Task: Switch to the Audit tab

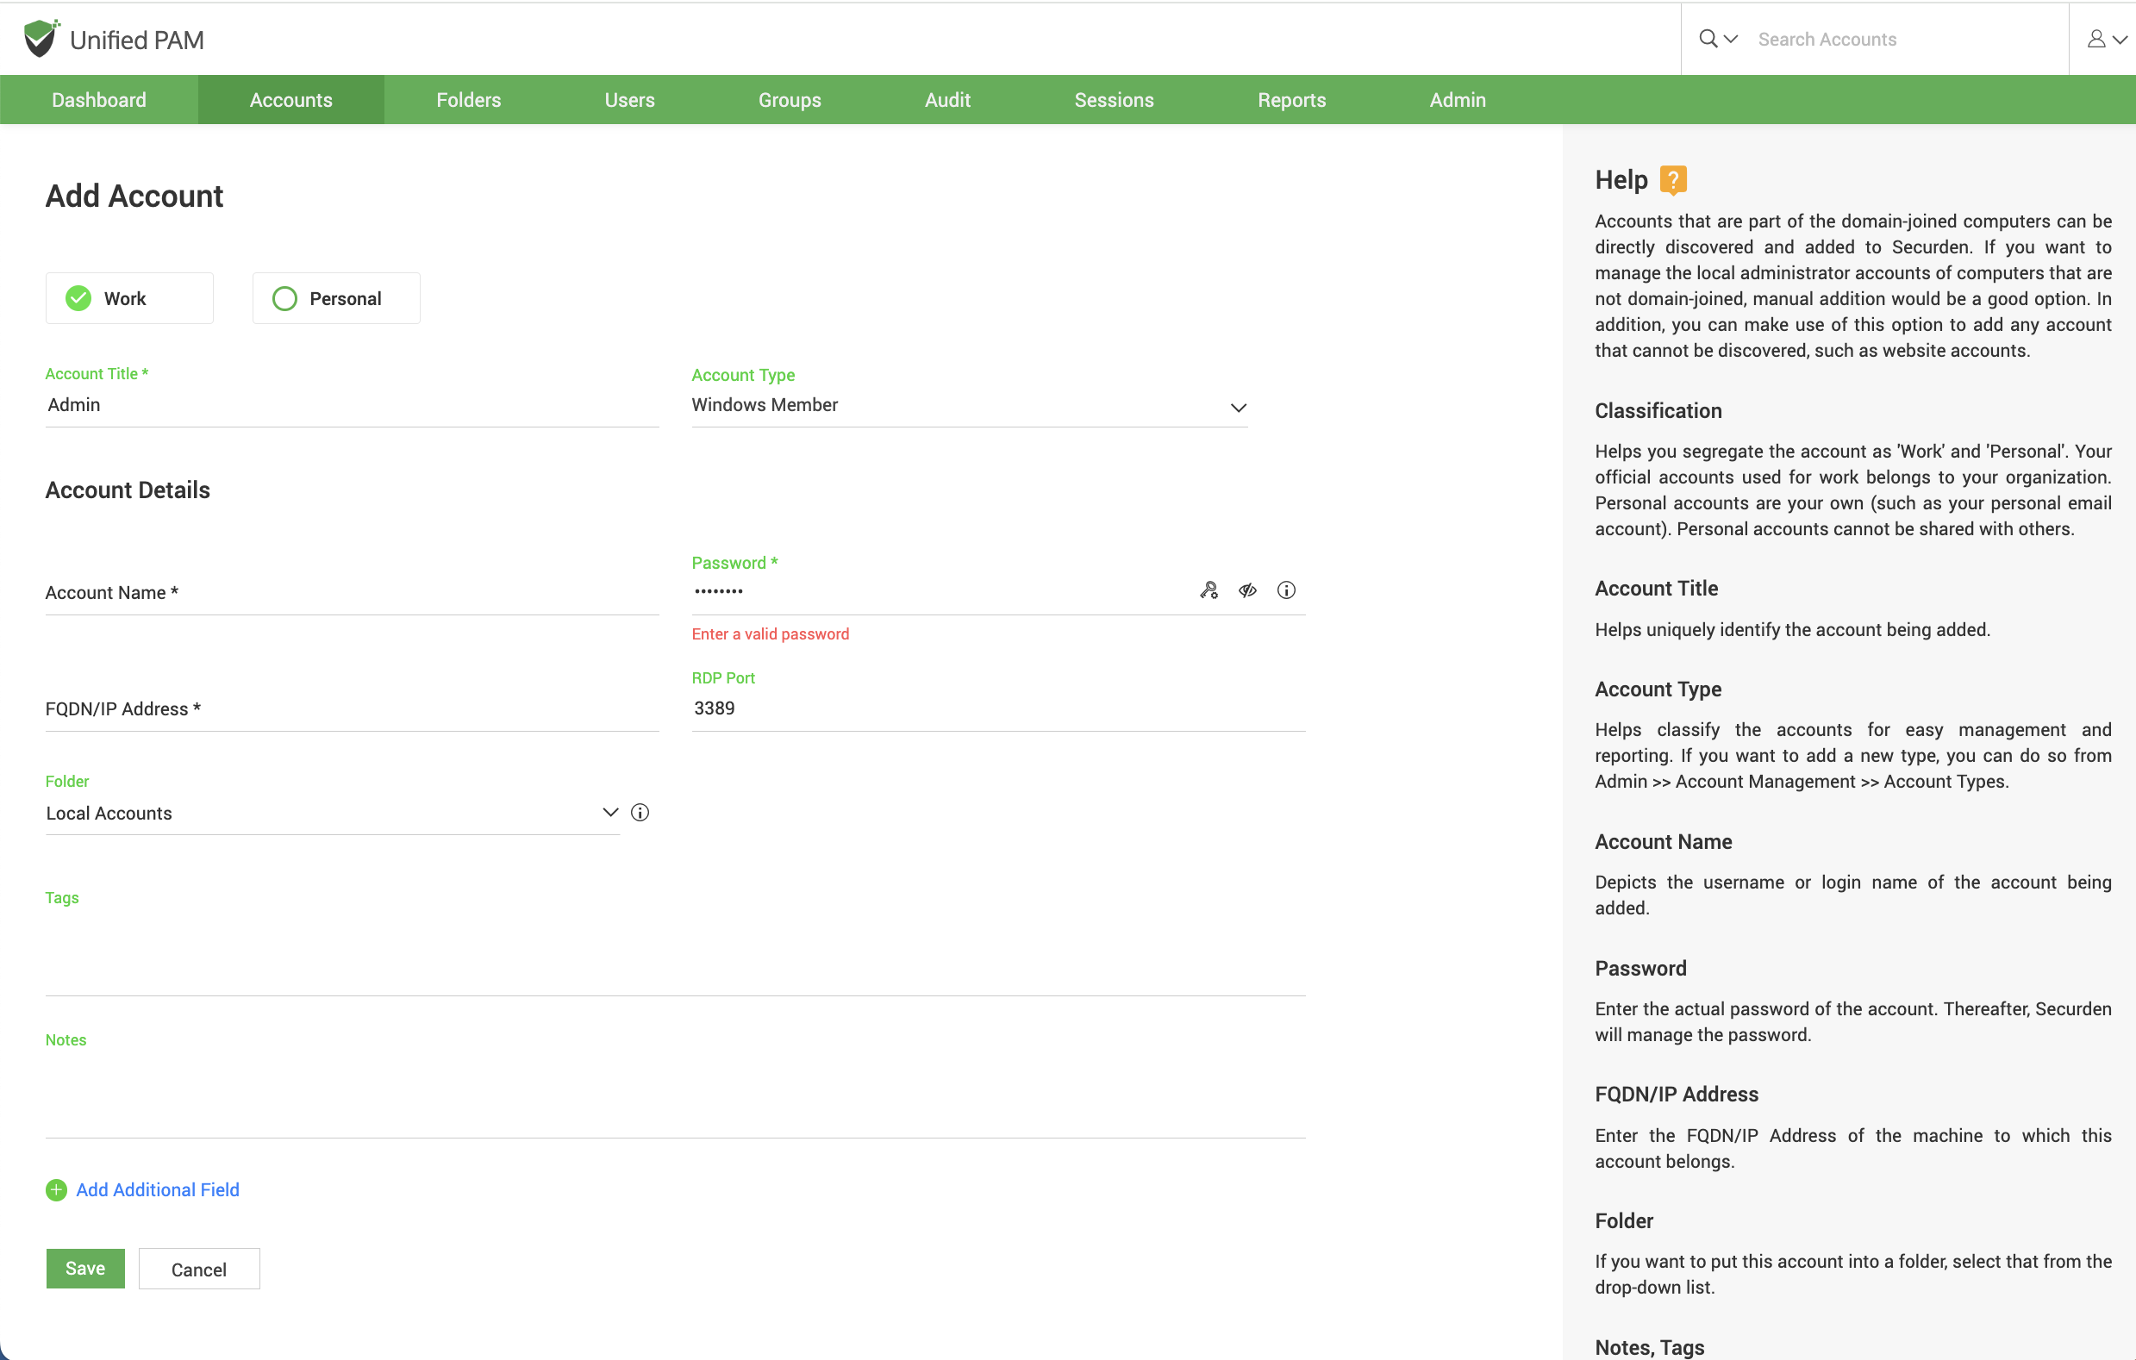Action: (946, 99)
